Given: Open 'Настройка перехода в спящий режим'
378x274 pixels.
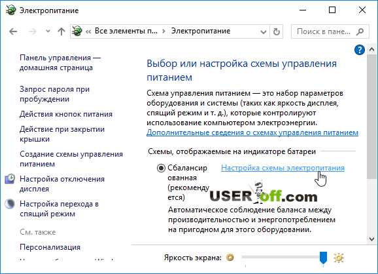Looking at the screenshot, I should tap(59, 208).
